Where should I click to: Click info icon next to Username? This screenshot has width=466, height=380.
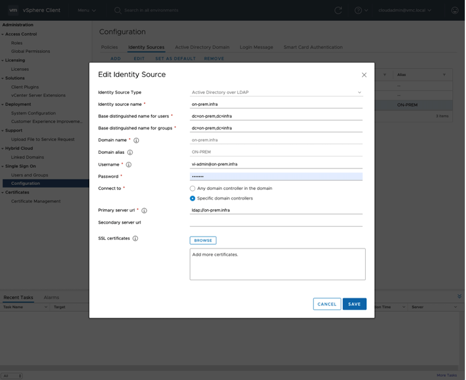pyautogui.click(x=129, y=164)
